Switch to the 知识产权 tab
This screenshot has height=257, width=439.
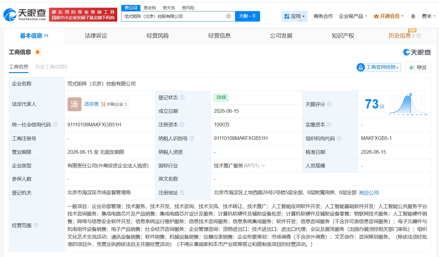pyautogui.click(x=343, y=36)
